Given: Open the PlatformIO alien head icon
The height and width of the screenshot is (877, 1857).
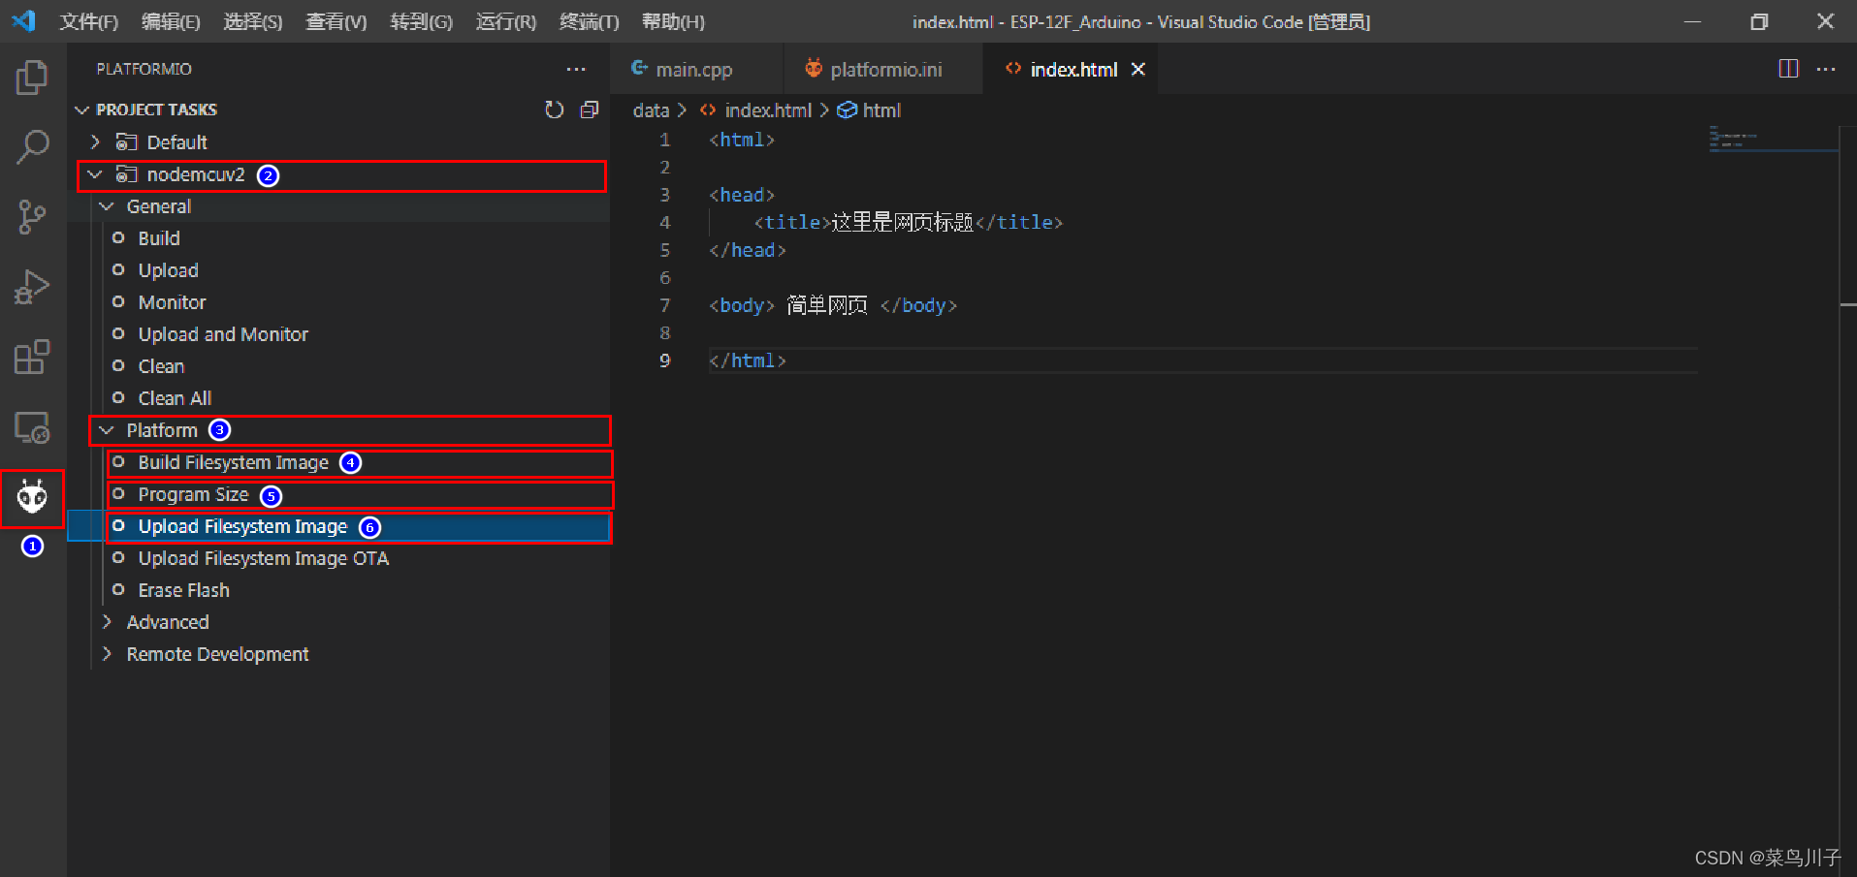Looking at the screenshot, I should click(x=32, y=498).
